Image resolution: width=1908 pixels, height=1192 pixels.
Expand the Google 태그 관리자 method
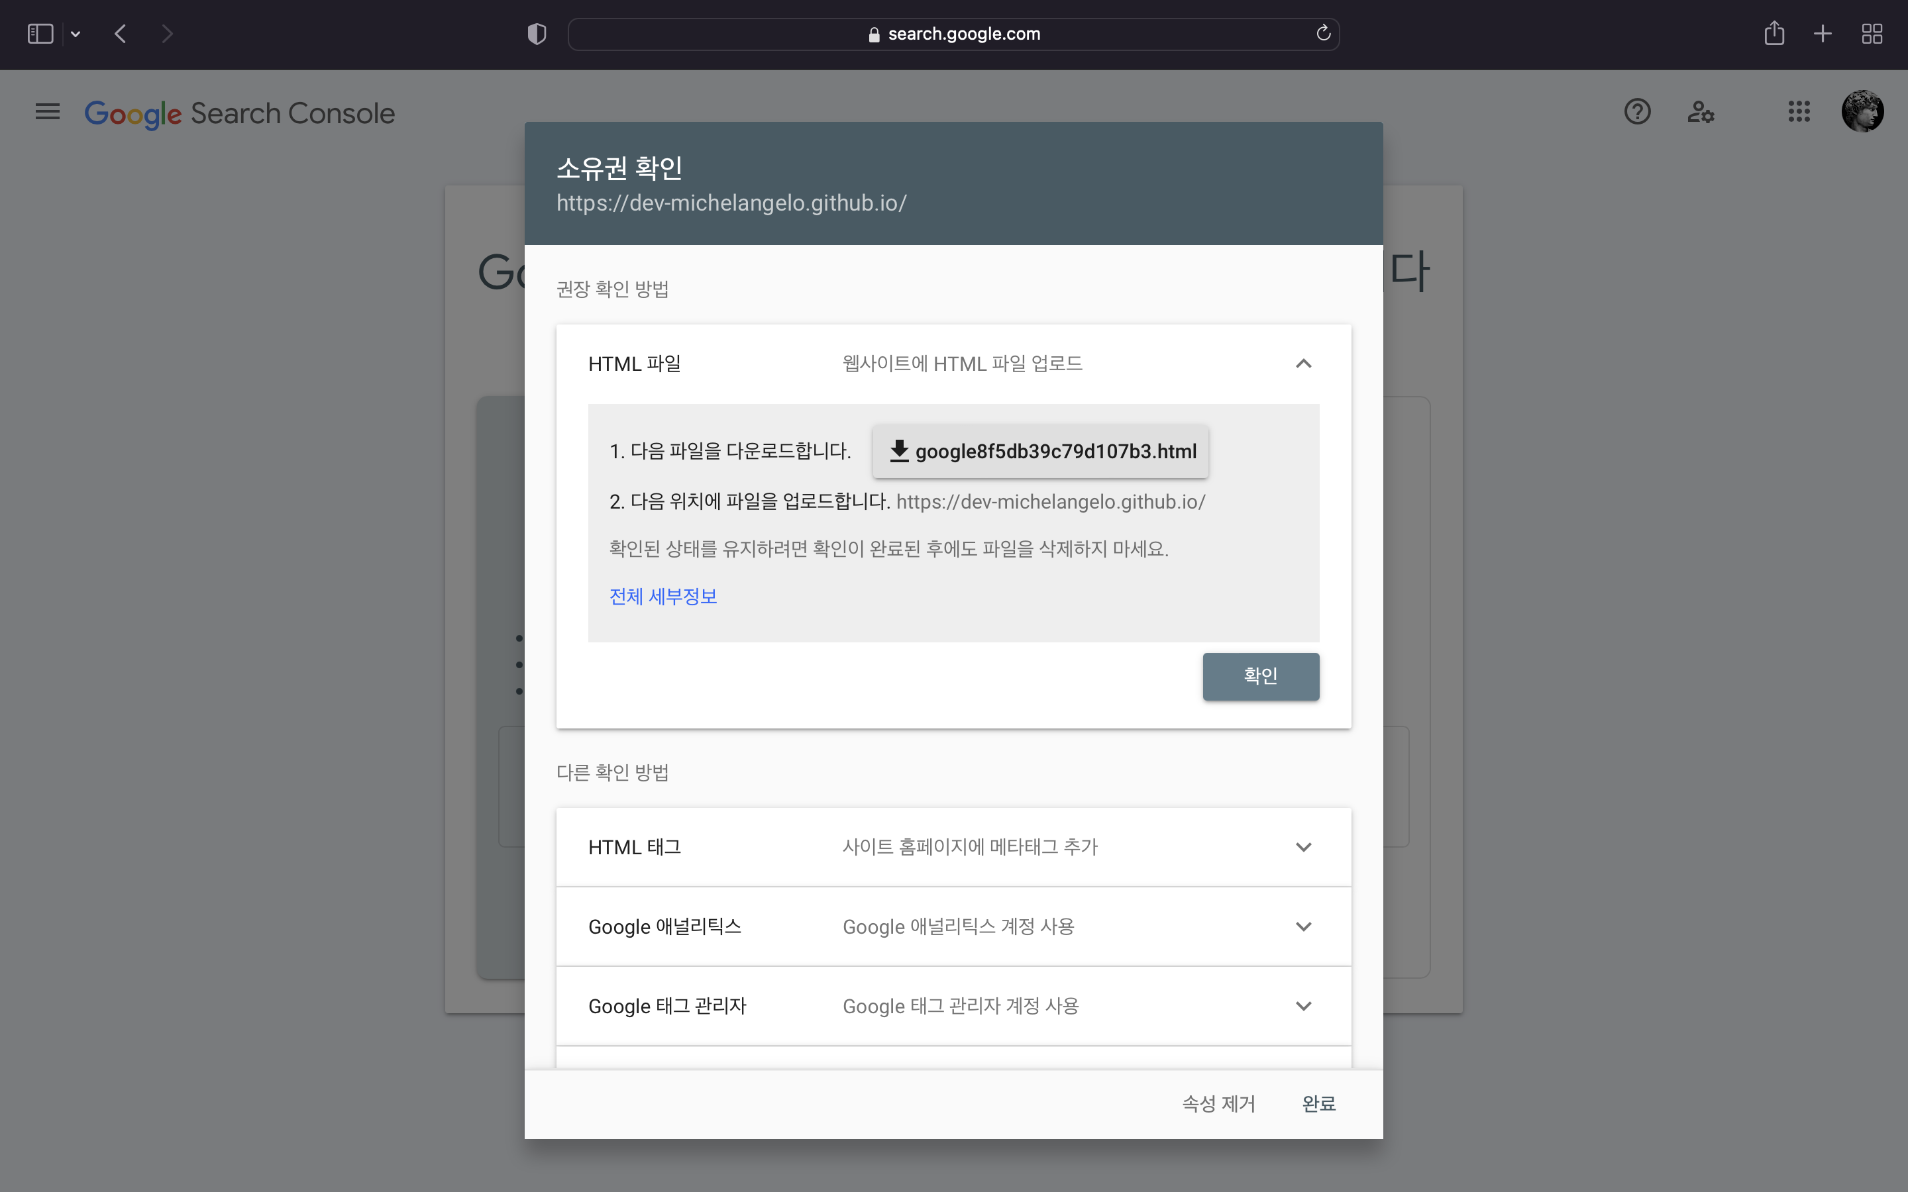point(1303,1006)
